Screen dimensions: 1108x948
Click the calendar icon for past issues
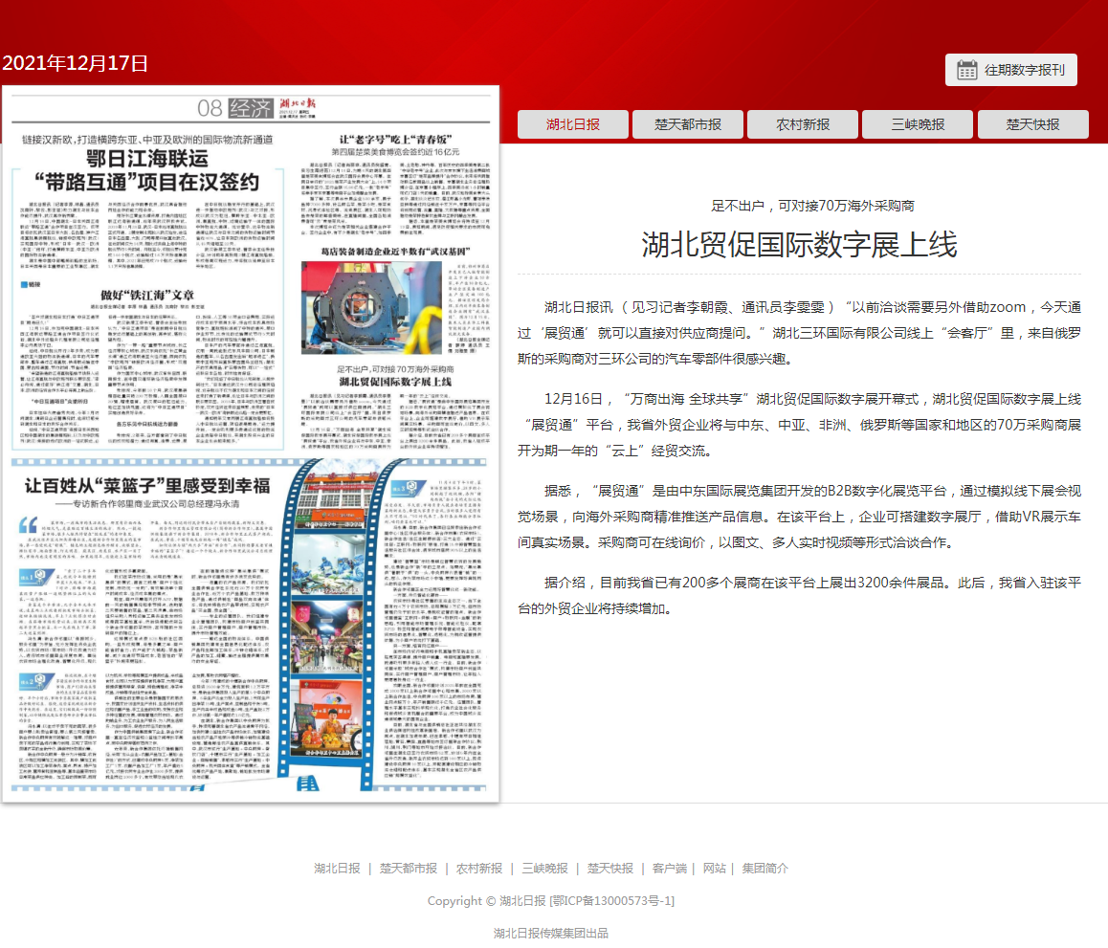(967, 70)
